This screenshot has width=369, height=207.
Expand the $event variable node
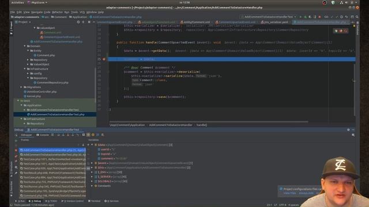92,163
